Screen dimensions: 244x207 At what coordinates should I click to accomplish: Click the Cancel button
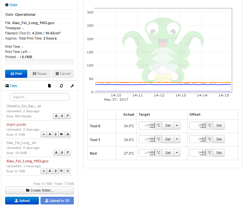tap(63, 74)
